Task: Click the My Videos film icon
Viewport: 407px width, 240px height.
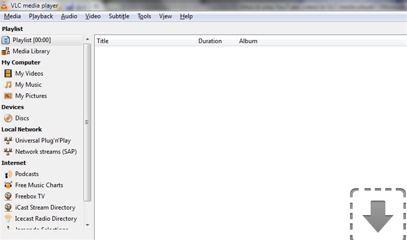Action: (x=8, y=74)
